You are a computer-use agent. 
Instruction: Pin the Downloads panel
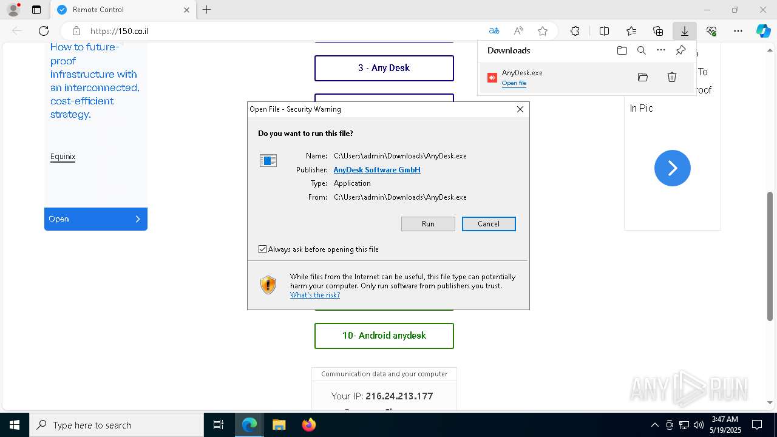coord(681,50)
